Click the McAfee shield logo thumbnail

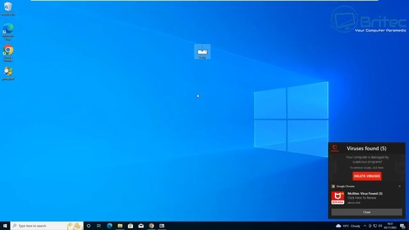point(338,198)
